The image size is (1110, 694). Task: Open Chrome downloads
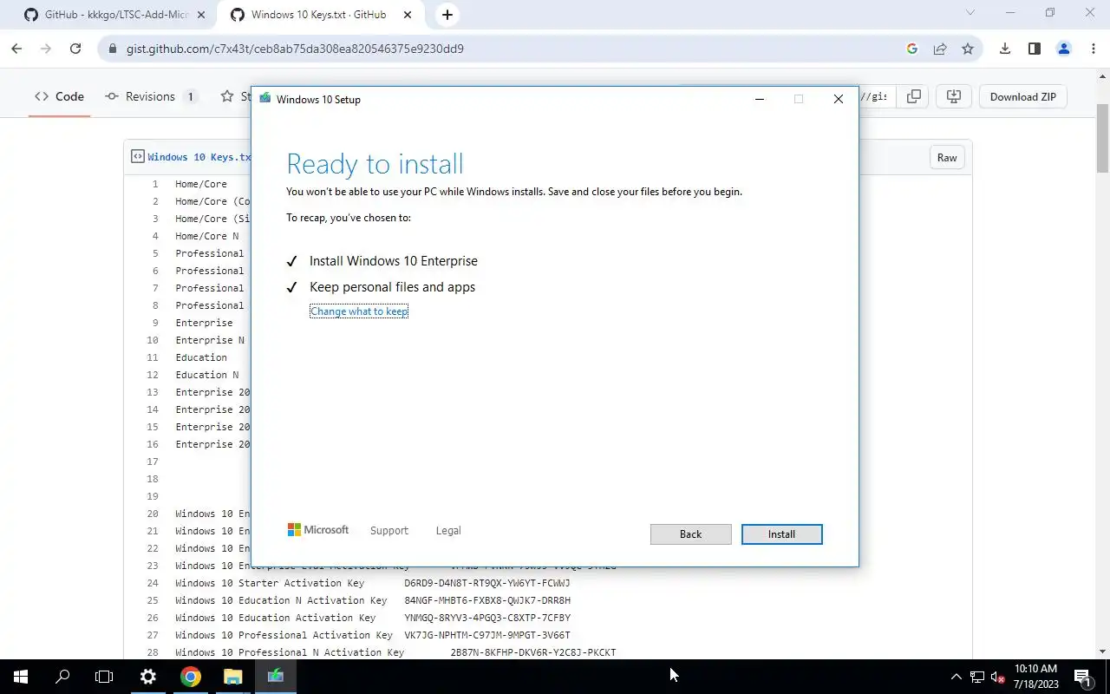coord(1005,49)
